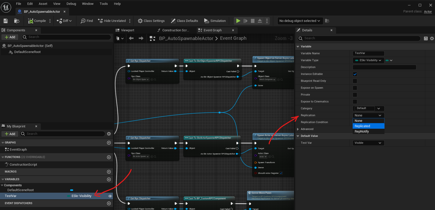Viewport: 435px width, 210px height.
Task: Switch to Construction Script tab
Action: [173, 30]
